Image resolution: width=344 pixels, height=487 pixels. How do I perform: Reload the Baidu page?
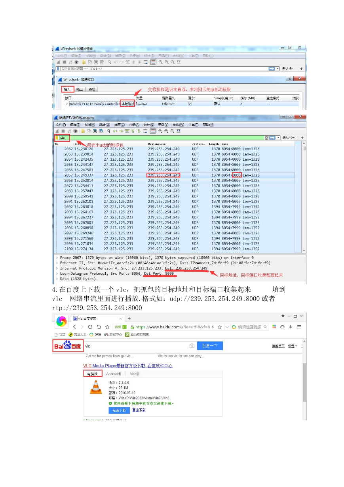[x=91, y=327]
